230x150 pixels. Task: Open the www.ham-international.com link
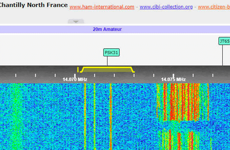(102, 7)
